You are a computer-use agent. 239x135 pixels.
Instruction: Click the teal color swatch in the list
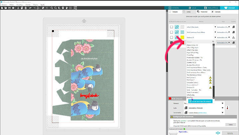pos(182,32)
